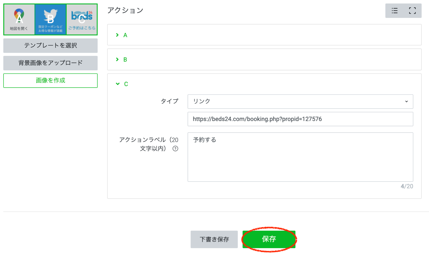
Task: Select the Twitter bird tile B
Action: [50, 19]
